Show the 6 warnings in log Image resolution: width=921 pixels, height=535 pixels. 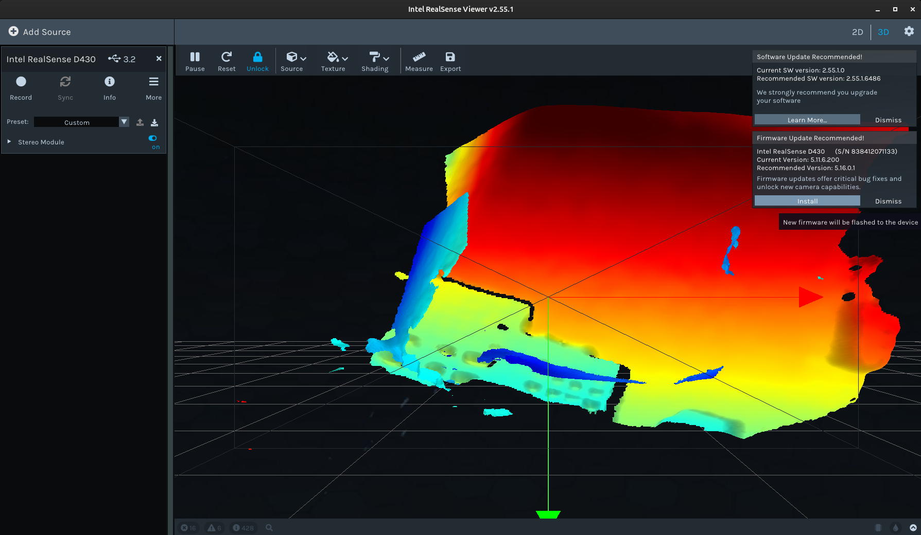click(214, 528)
